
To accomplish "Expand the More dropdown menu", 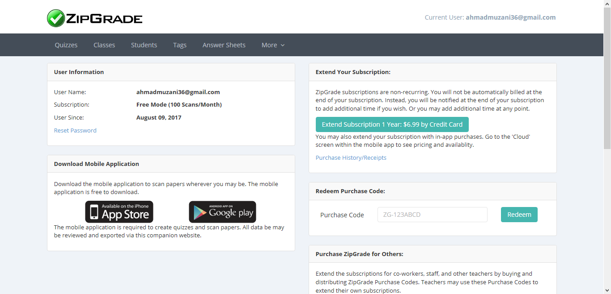I will (273, 45).
